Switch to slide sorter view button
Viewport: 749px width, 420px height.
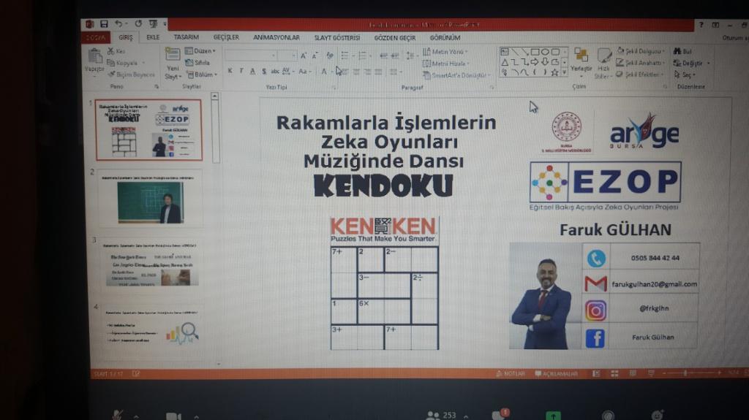[614, 373]
